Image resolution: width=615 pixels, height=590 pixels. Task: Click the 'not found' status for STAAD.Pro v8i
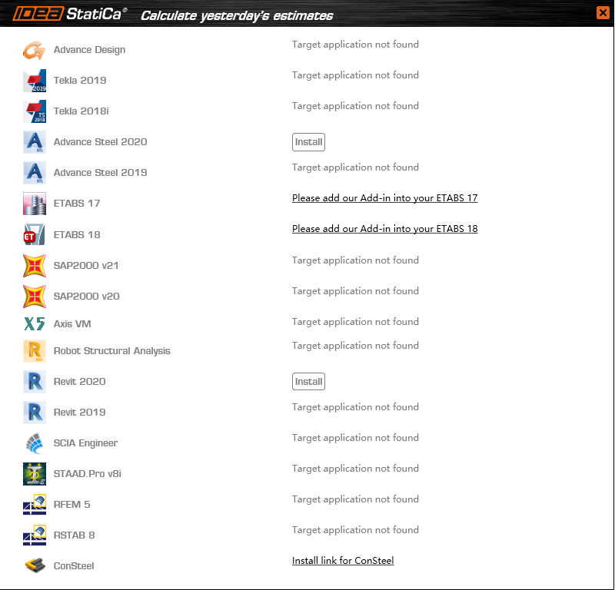[x=355, y=469]
